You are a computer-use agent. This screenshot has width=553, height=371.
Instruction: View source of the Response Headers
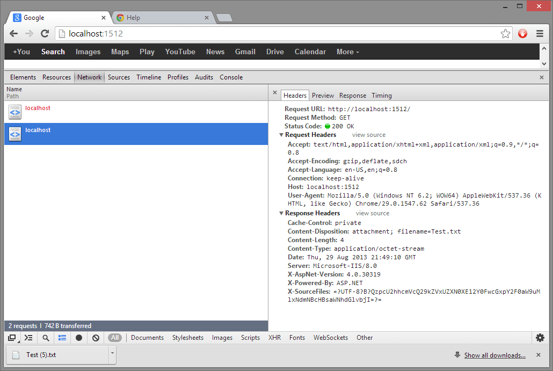pos(372,213)
